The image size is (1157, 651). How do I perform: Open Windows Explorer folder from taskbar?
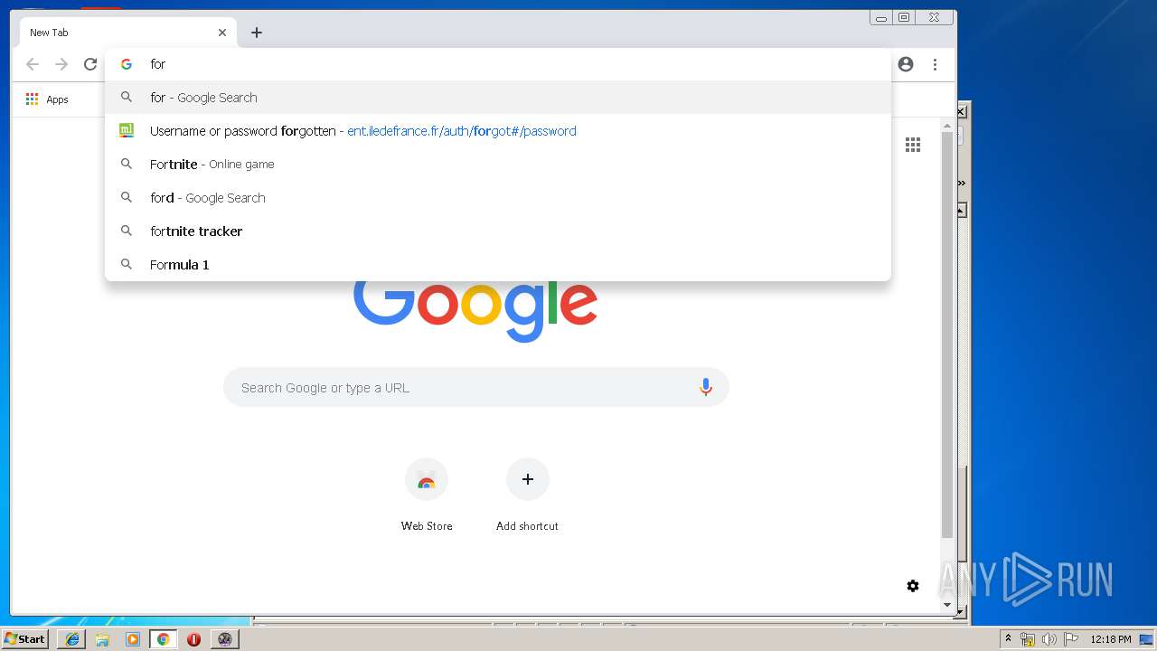tap(102, 639)
